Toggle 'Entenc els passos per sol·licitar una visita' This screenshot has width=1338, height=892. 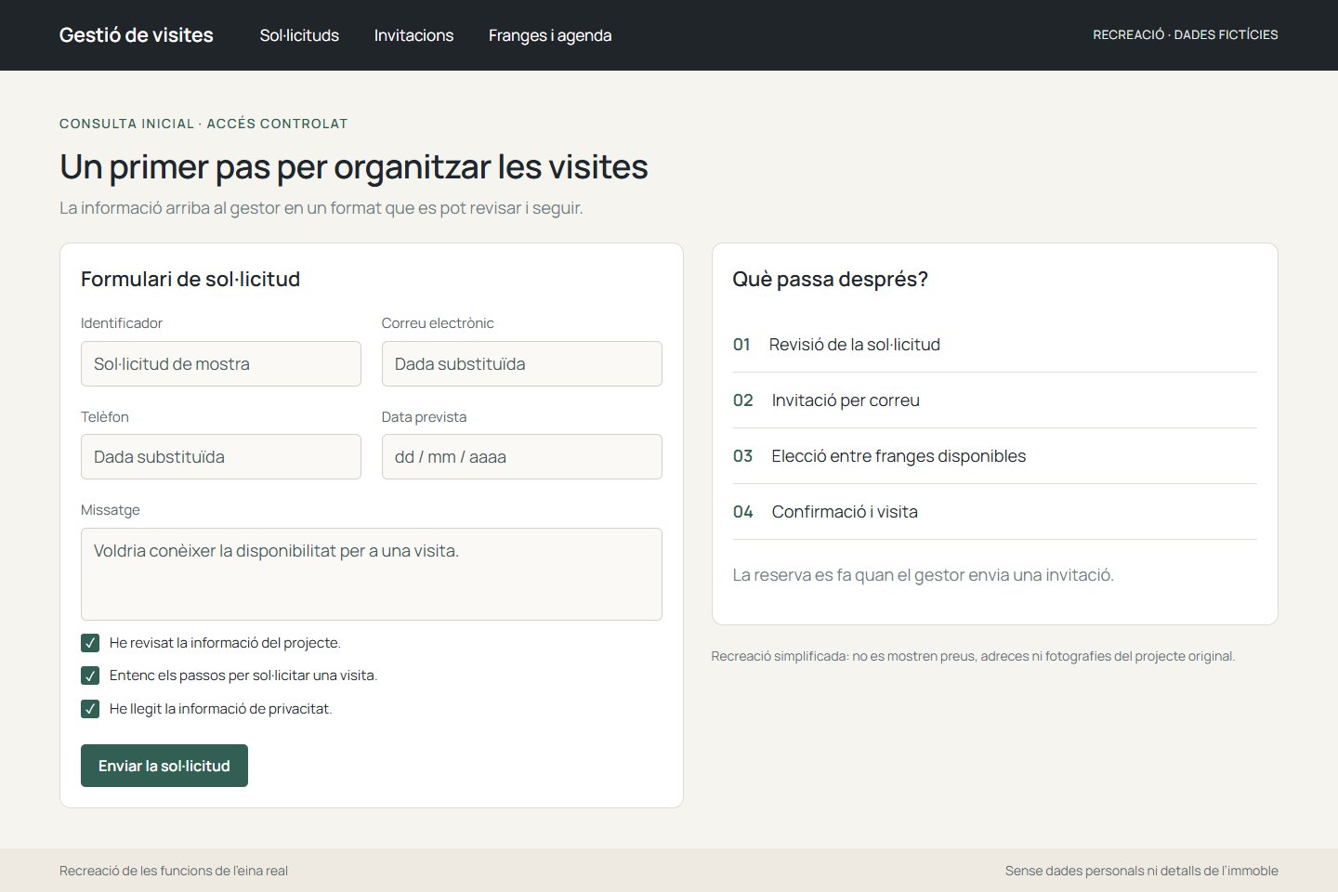[90, 676]
